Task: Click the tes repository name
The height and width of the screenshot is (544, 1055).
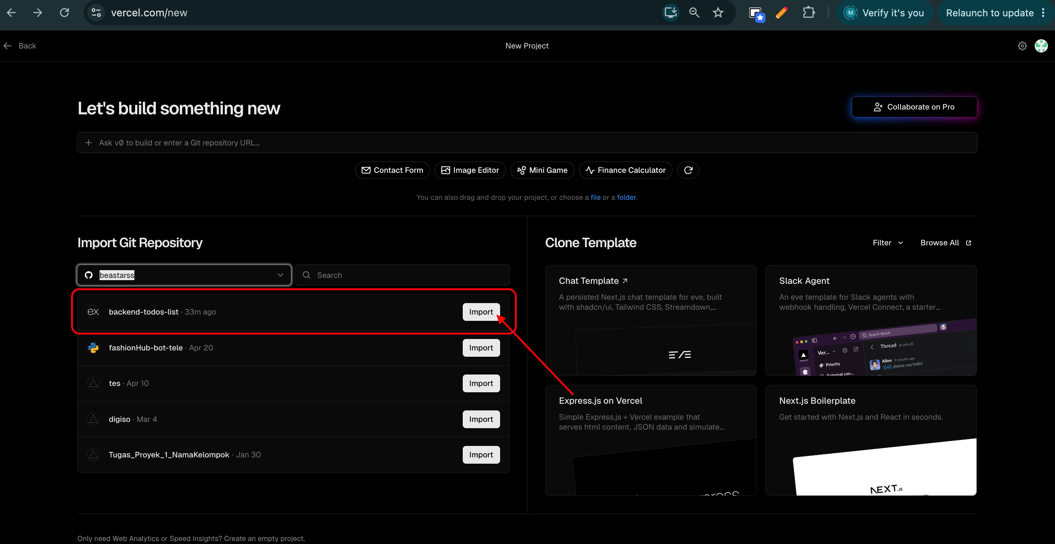Action: (115, 383)
